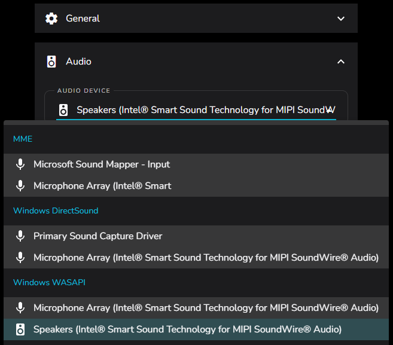The image size is (393, 345).
Task: Expand the General section chevron
Action: point(341,19)
